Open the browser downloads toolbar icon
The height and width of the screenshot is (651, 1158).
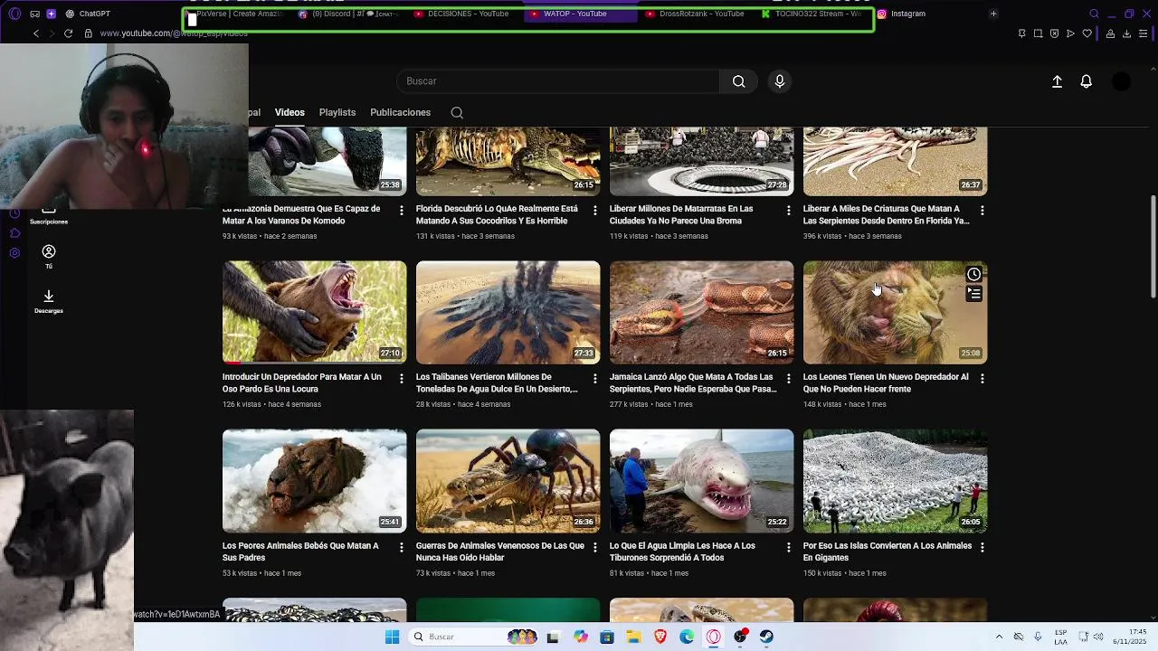pos(1126,33)
